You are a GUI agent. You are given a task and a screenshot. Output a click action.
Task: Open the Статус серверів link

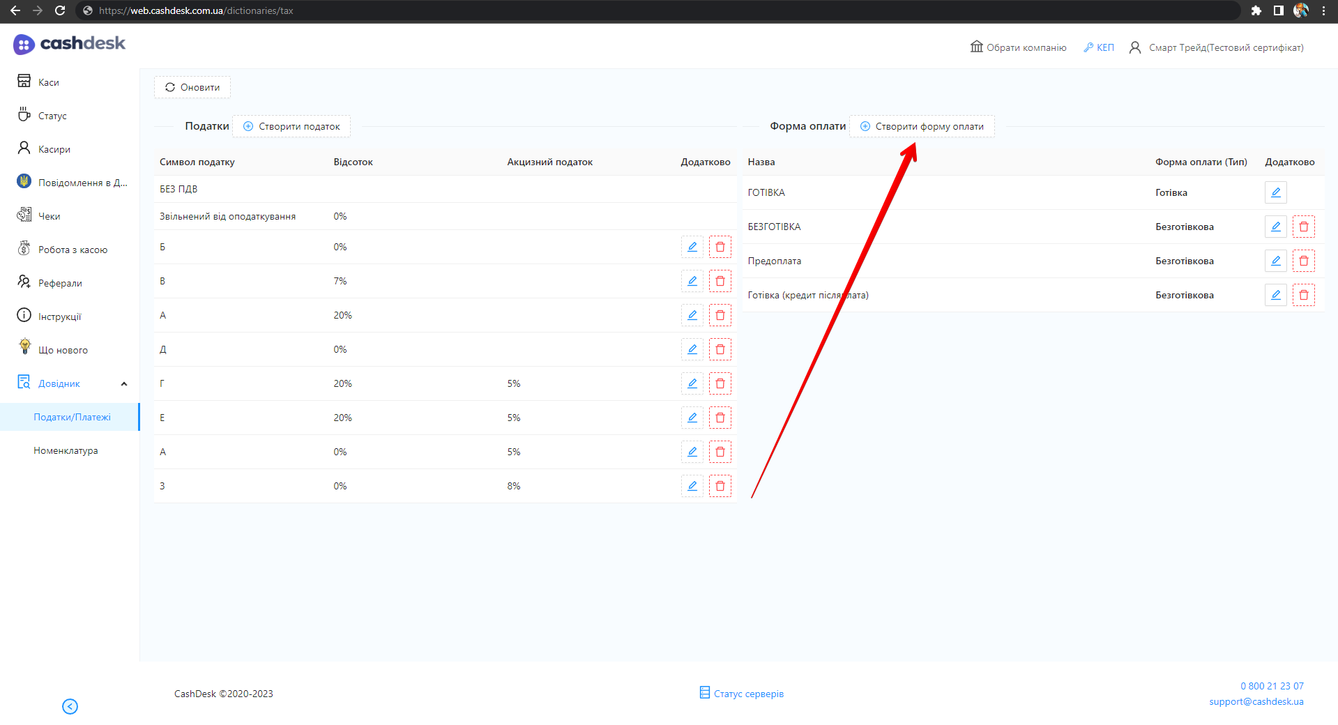742,694
